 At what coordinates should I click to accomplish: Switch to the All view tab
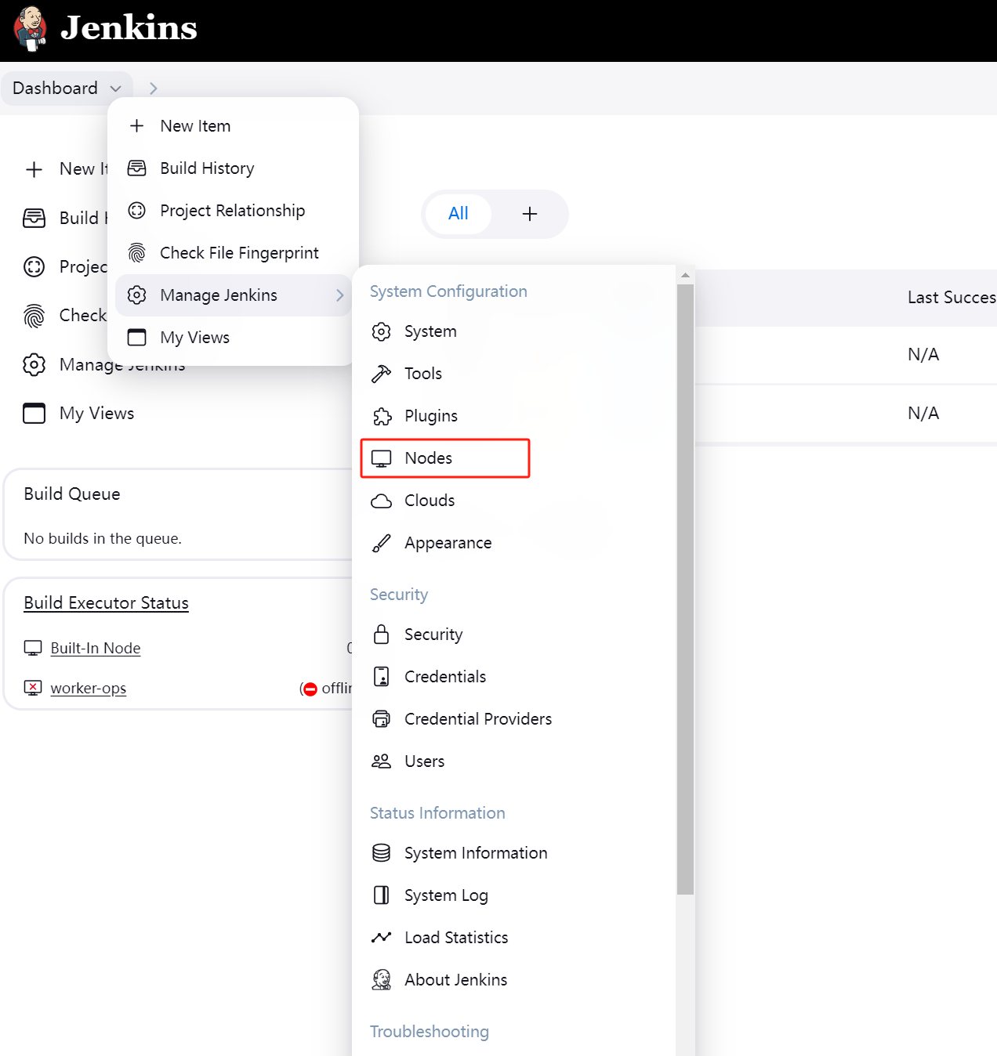[x=458, y=214]
